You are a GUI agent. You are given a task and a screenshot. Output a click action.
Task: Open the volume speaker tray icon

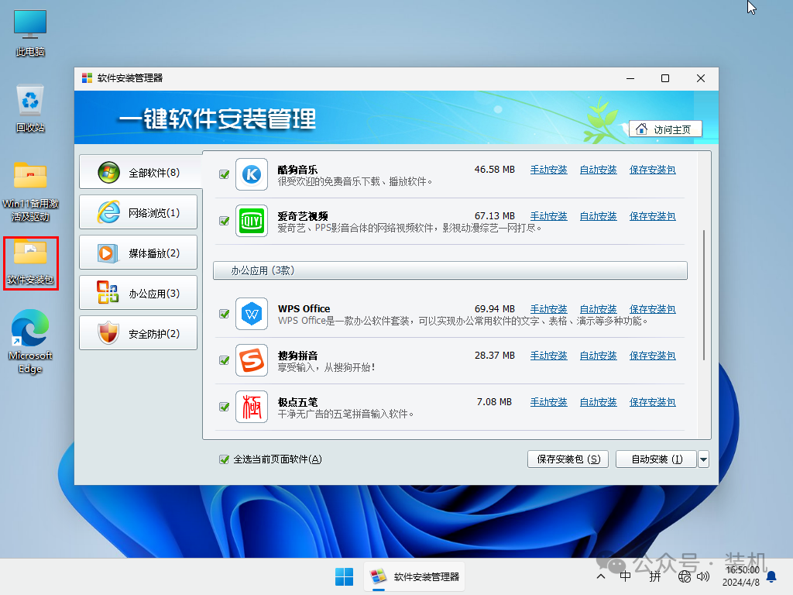tap(703, 576)
